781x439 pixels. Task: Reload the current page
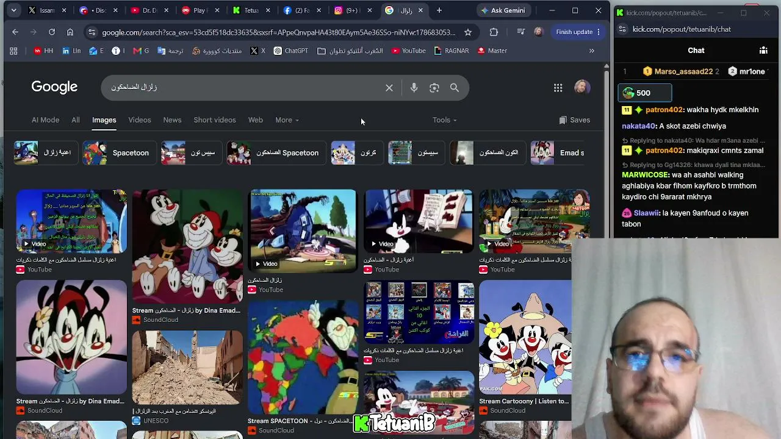tap(52, 32)
